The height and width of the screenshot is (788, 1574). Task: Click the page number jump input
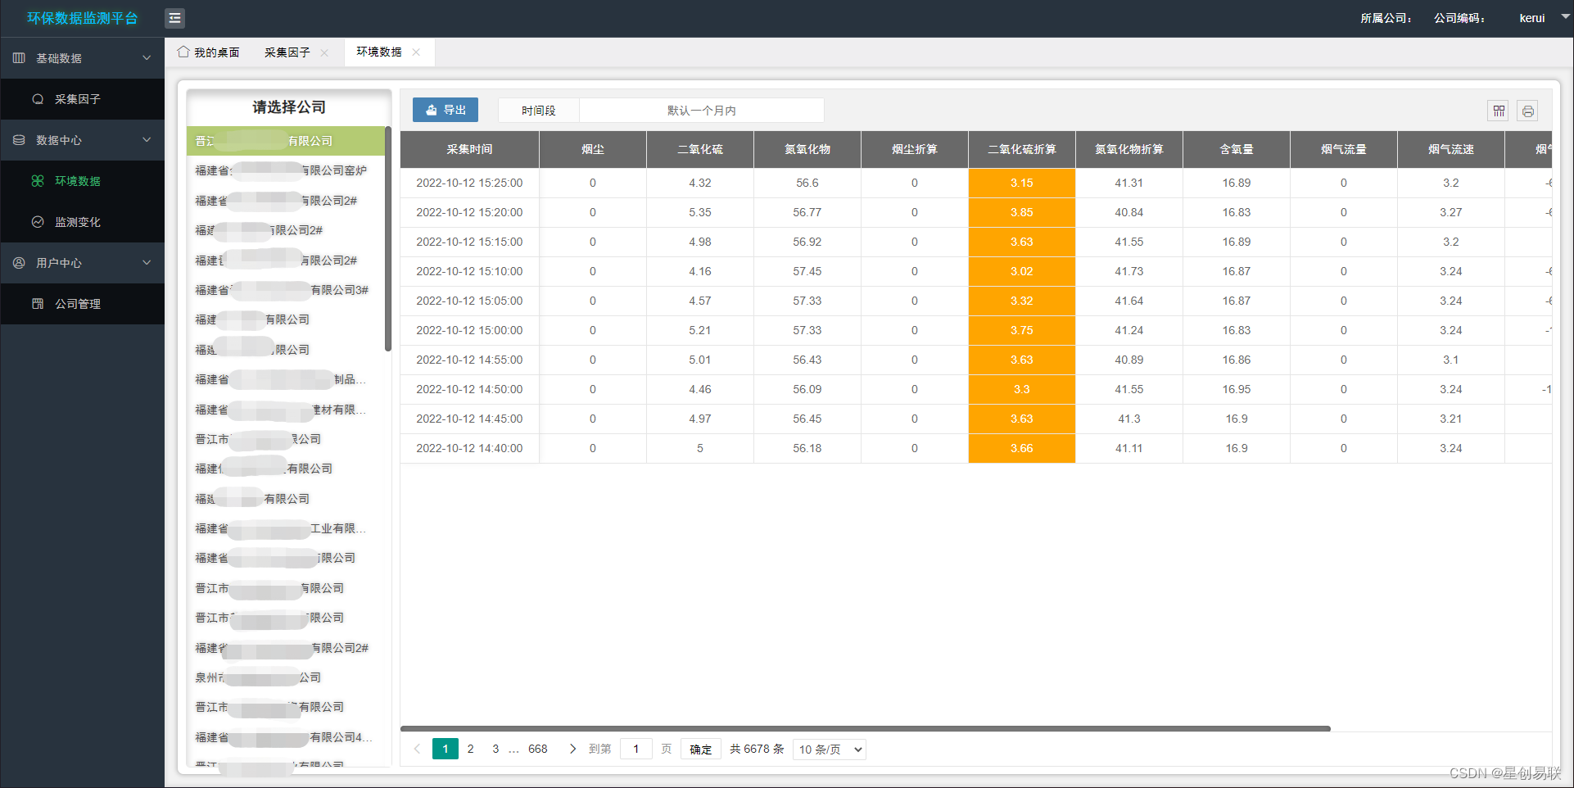636,749
